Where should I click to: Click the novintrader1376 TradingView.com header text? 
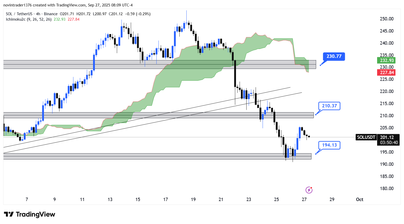[x=68, y=5]
